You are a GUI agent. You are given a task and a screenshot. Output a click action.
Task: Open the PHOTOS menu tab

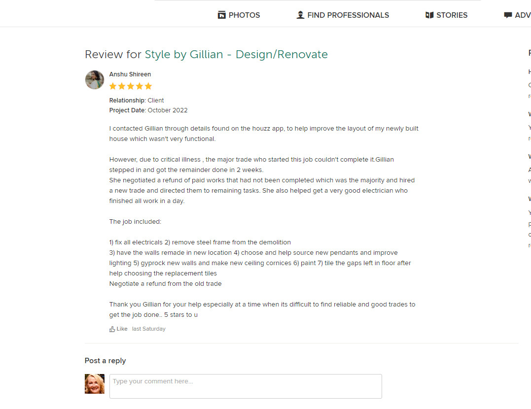coord(239,15)
